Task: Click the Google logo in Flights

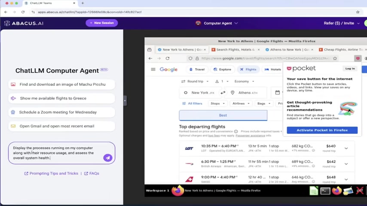Action: (168, 70)
